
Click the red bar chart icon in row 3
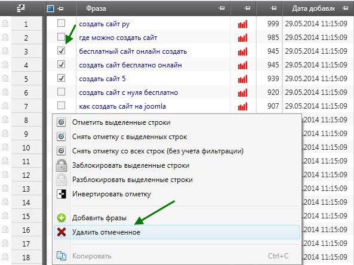[x=243, y=51]
